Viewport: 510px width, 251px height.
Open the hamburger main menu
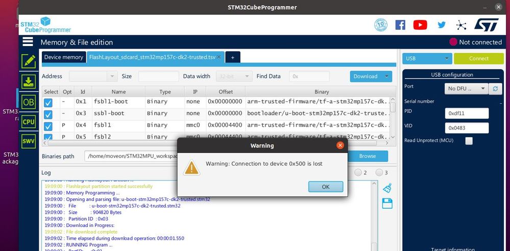pyautogui.click(x=28, y=42)
